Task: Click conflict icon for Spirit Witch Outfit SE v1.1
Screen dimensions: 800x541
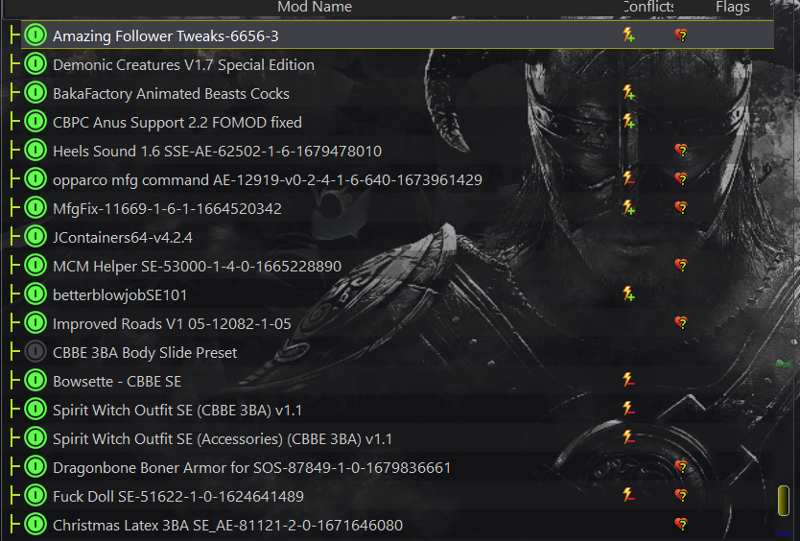Action: pos(628,409)
